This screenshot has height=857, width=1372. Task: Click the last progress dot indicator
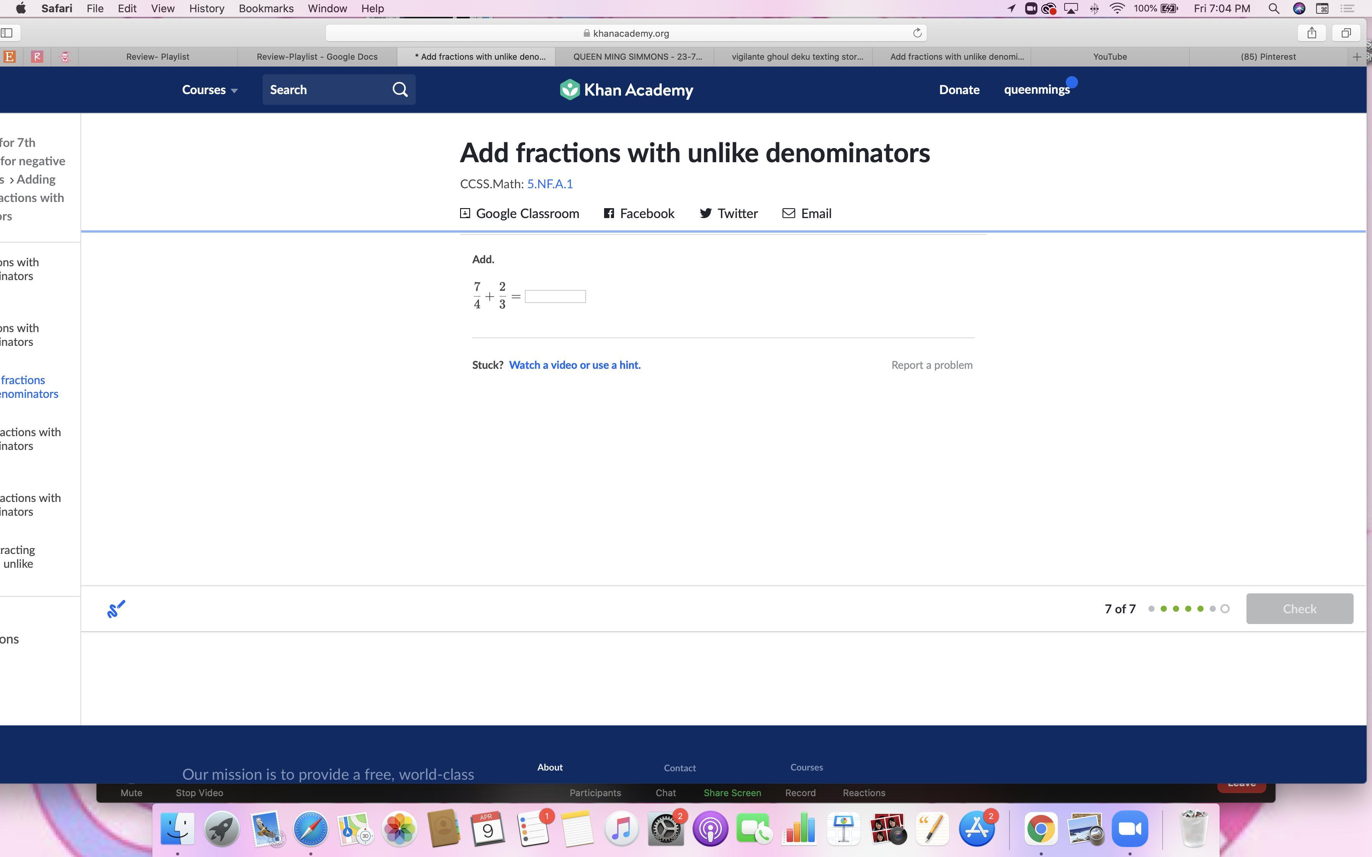tap(1225, 609)
